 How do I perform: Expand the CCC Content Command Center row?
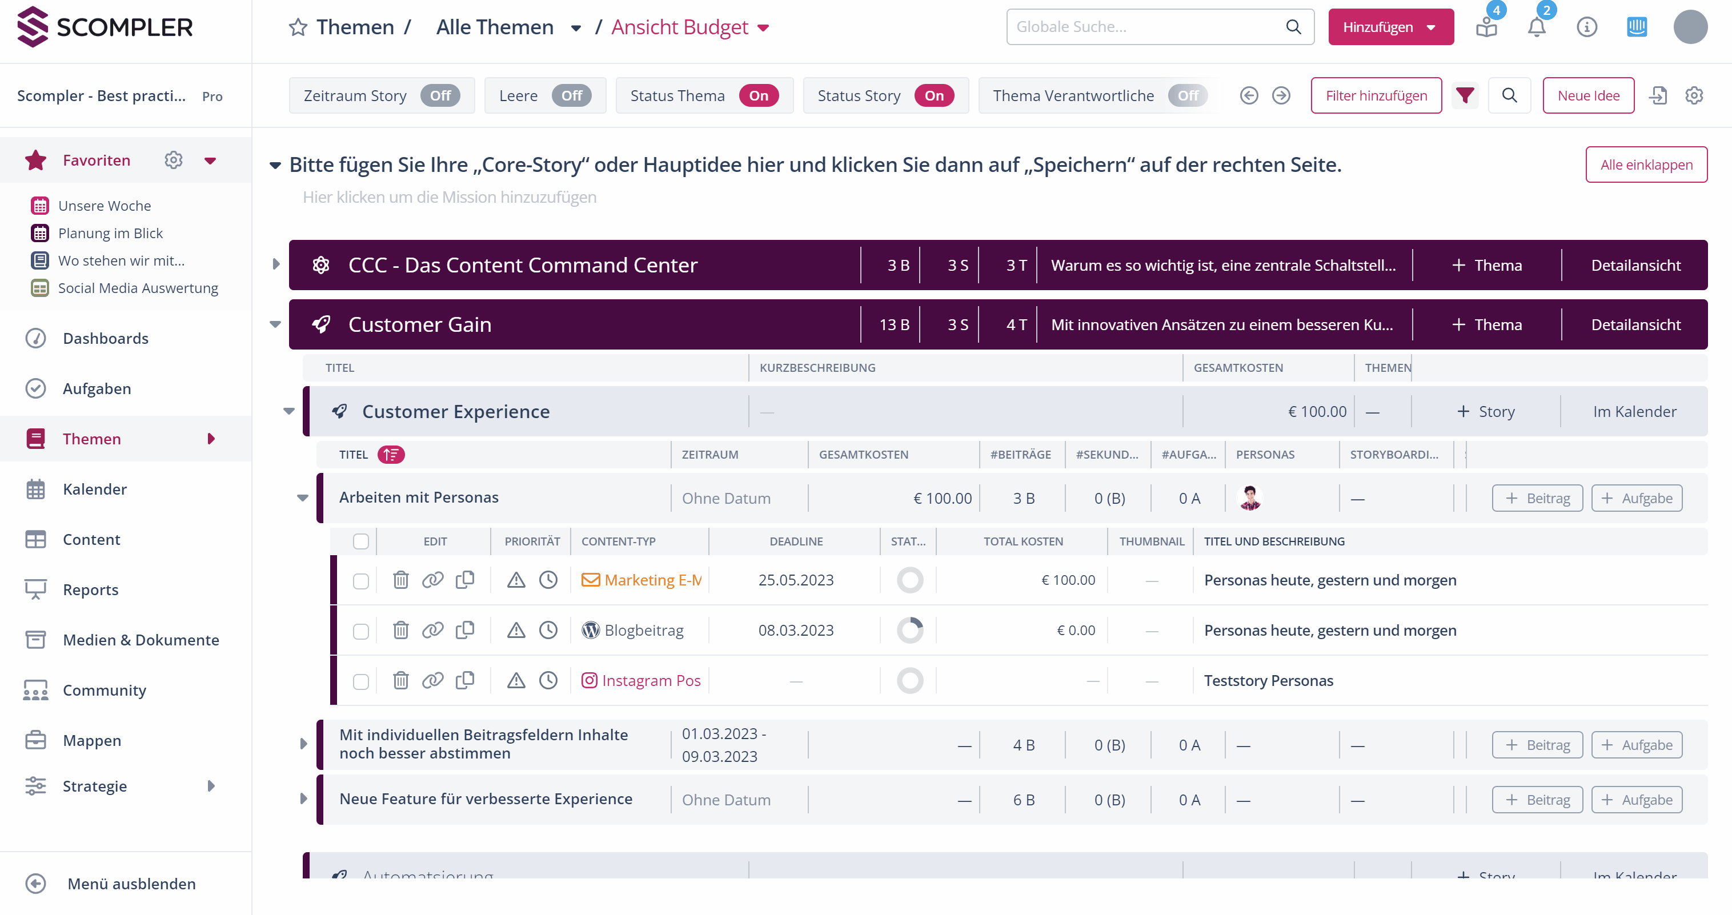pyautogui.click(x=276, y=265)
